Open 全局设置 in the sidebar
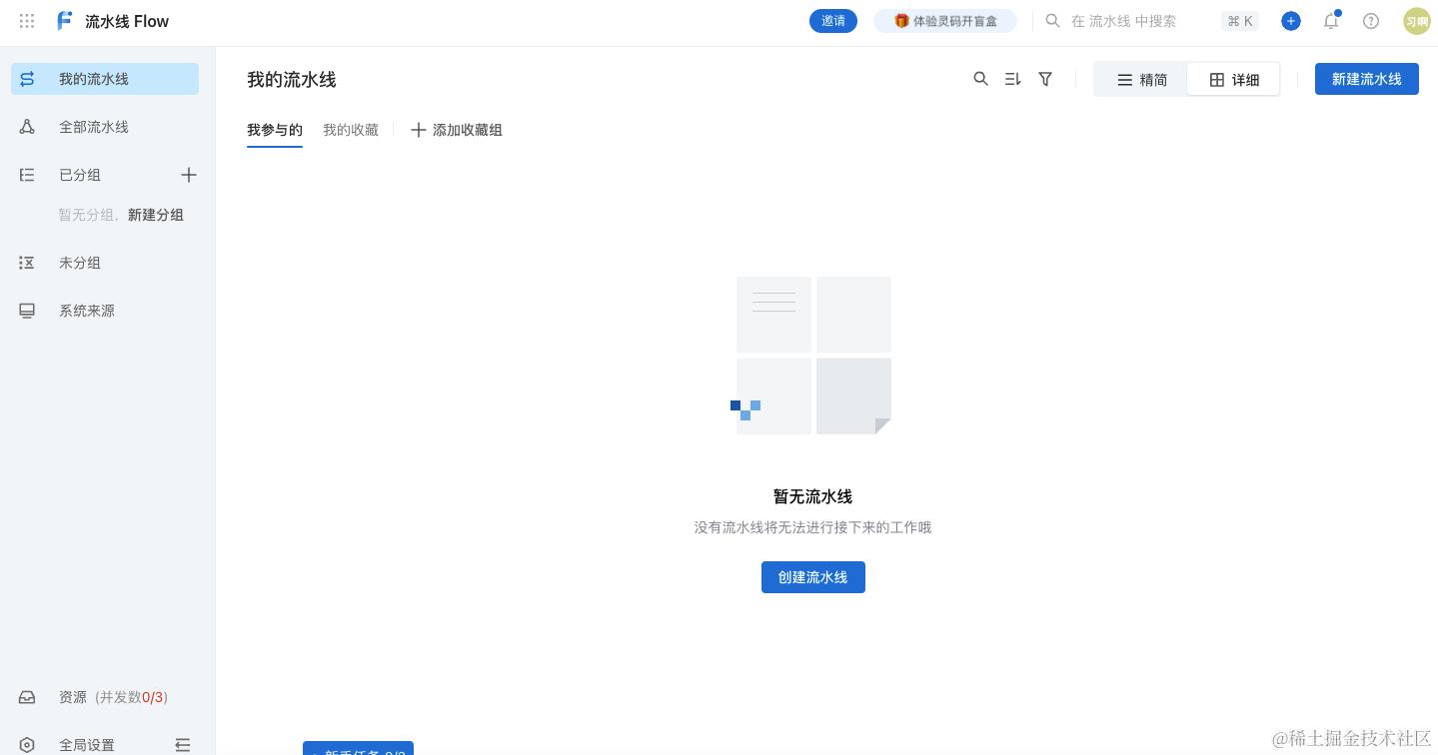This screenshot has width=1438, height=755. [x=87, y=745]
